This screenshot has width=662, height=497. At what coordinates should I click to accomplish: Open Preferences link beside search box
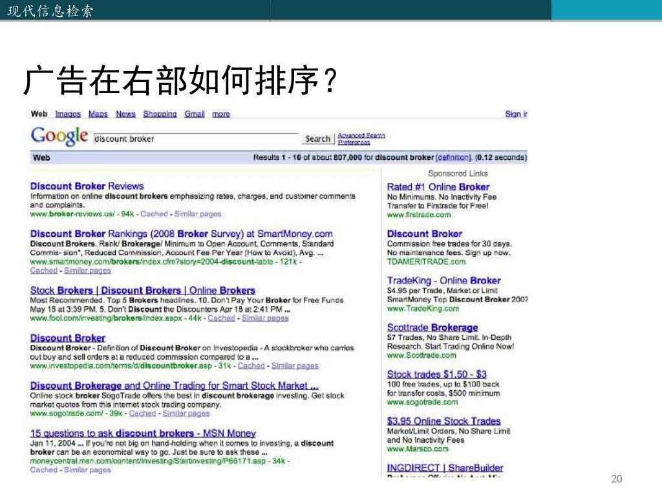pos(354,142)
